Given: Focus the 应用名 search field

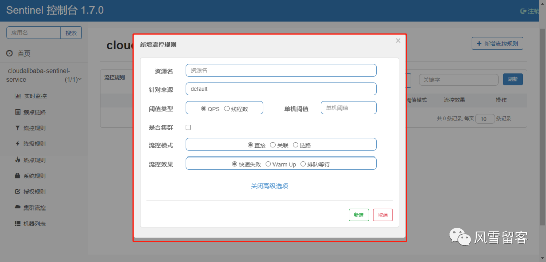Looking at the screenshot, I should [x=33, y=33].
